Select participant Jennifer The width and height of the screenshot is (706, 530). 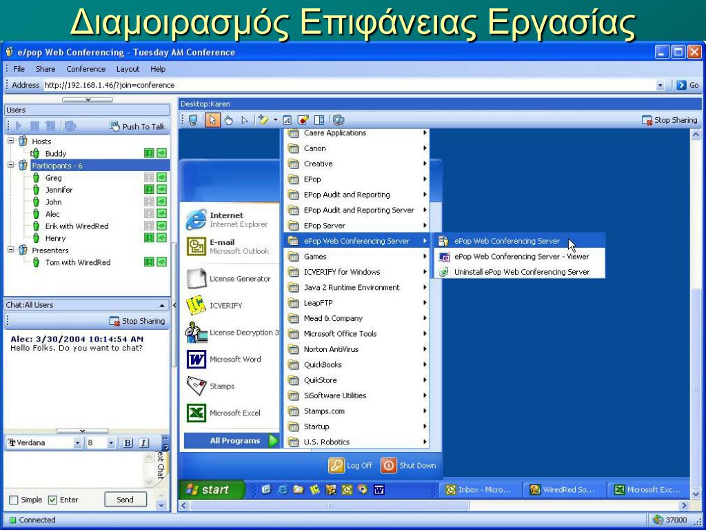tap(59, 190)
